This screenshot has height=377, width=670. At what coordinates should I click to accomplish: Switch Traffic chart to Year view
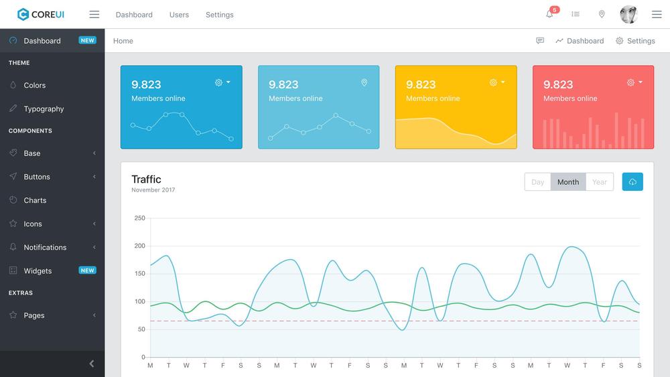pyautogui.click(x=600, y=181)
